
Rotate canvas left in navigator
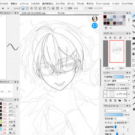click(120, 37)
